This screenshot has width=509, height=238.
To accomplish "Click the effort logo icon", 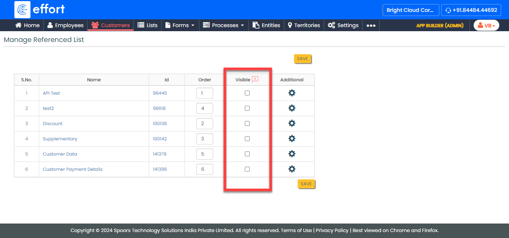I will [22, 10].
